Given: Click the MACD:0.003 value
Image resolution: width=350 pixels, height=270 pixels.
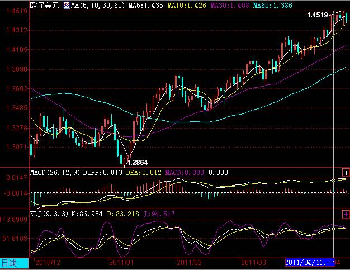Looking at the screenshot, I should [x=185, y=173].
